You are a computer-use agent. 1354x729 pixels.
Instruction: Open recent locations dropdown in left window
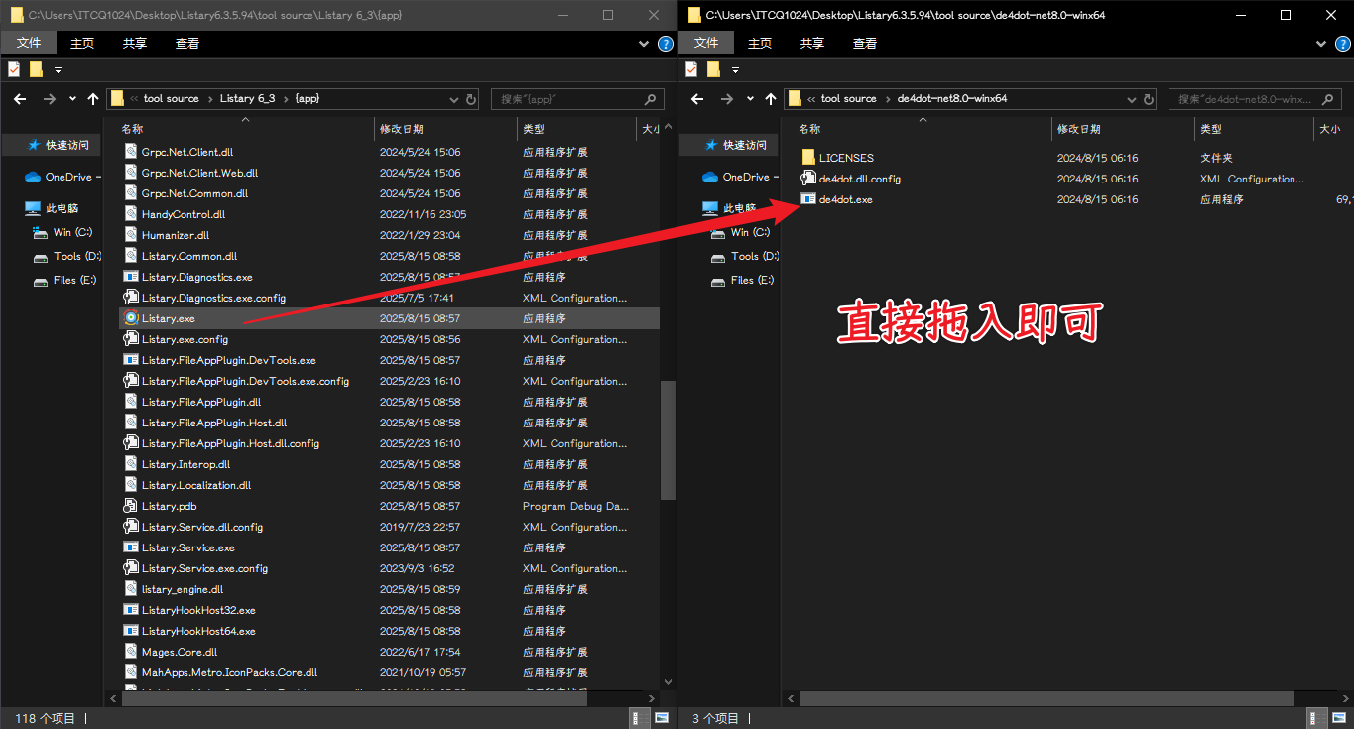(x=72, y=99)
